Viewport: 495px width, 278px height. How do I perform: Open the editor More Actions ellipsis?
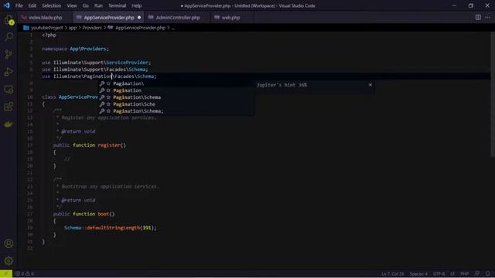coord(488,17)
